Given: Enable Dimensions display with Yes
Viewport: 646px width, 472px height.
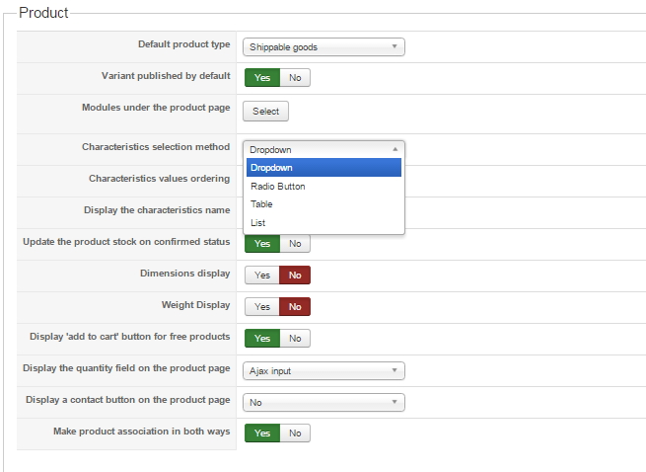Looking at the screenshot, I should pyautogui.click(x=262, y=275).
